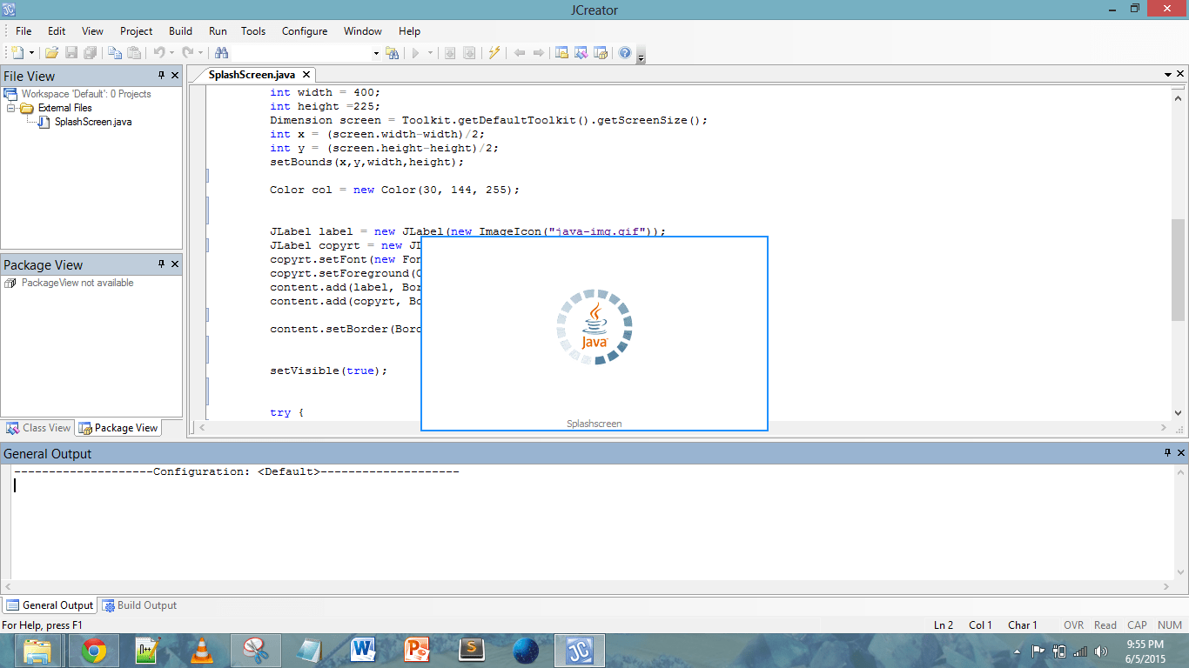The width and height of the screenshot is (1189, 668).
Task: Open the editor document list dropdown arrow
Action: coord(1168,75)
